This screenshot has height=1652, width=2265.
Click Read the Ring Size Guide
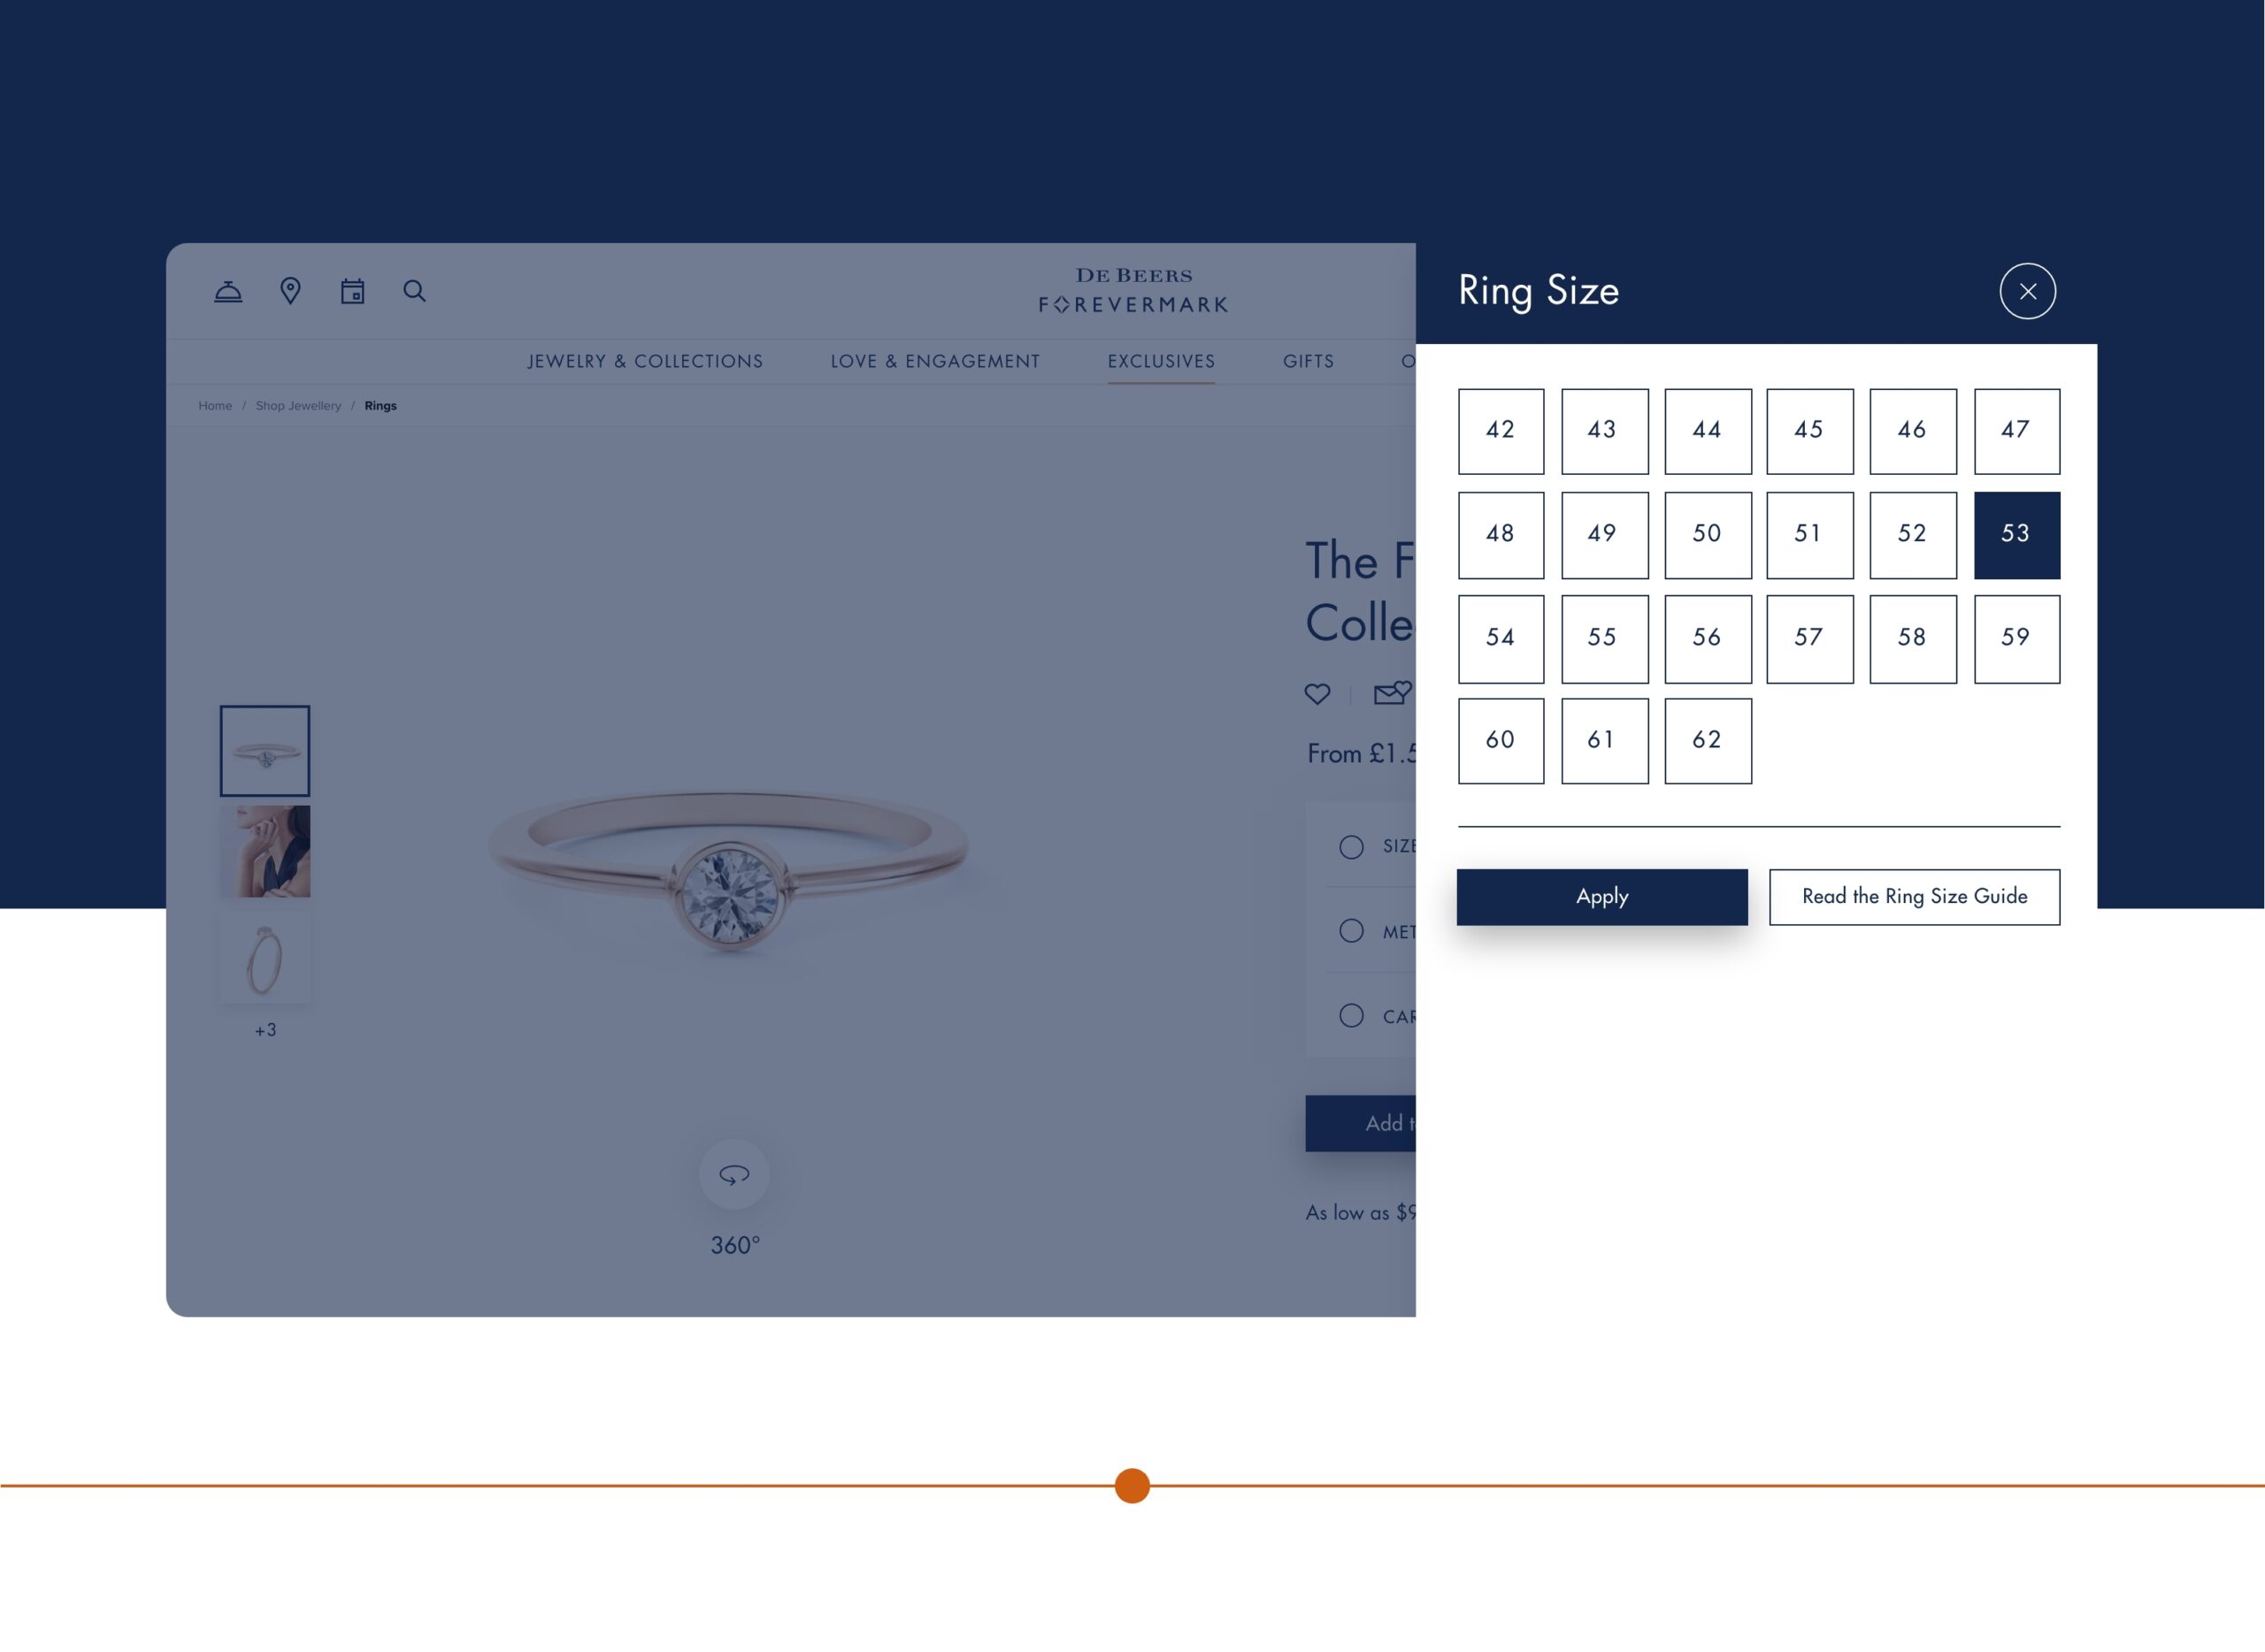tap(1915, 896)
